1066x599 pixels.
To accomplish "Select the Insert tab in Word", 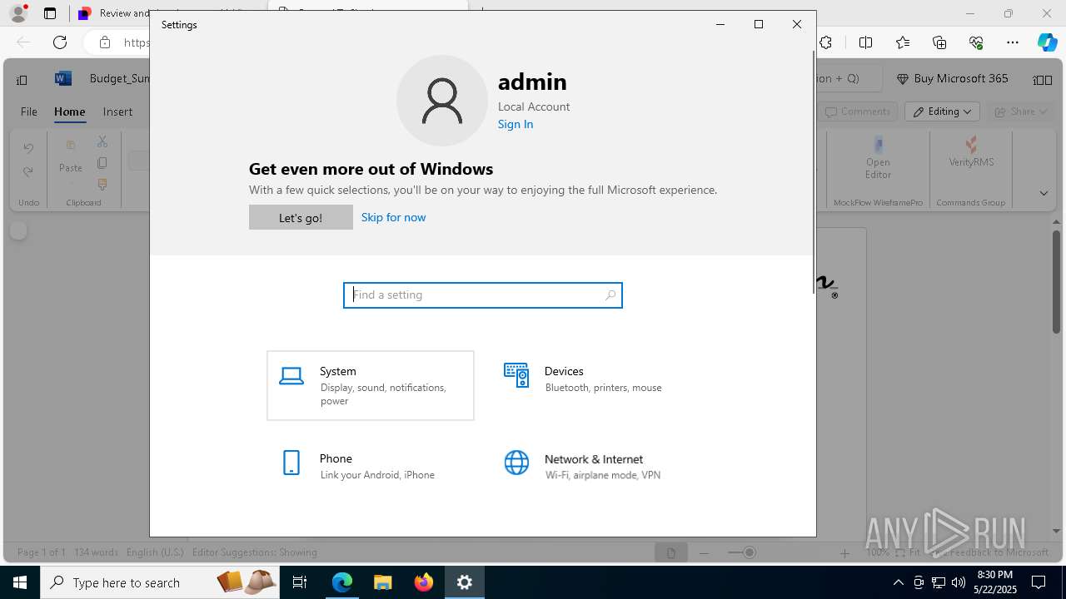I will click(x=117, y=111).
